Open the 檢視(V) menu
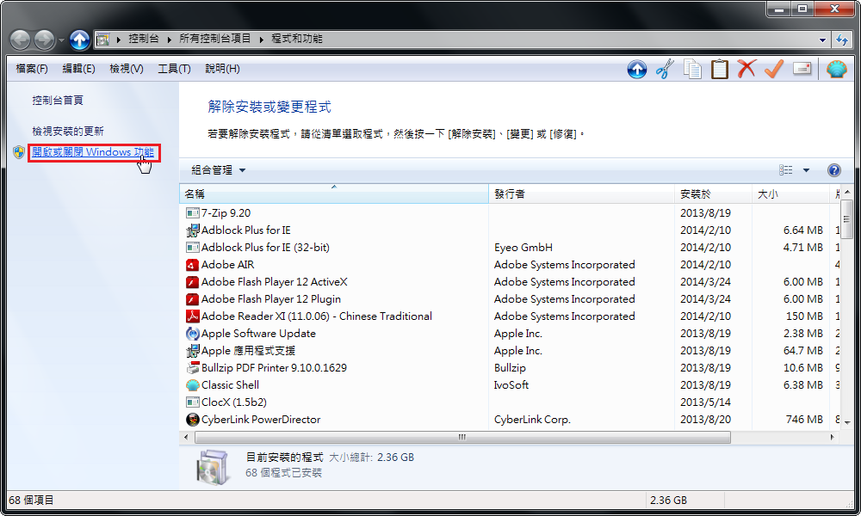The height and width of the screenshot is (516, 861). click(x=127, y=69)
